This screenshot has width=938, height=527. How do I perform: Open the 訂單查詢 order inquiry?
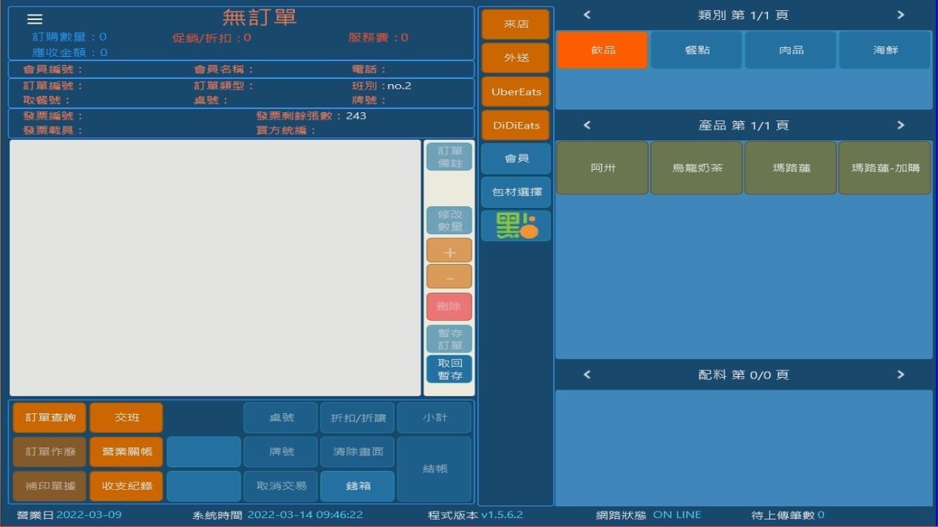coord(49,417)
